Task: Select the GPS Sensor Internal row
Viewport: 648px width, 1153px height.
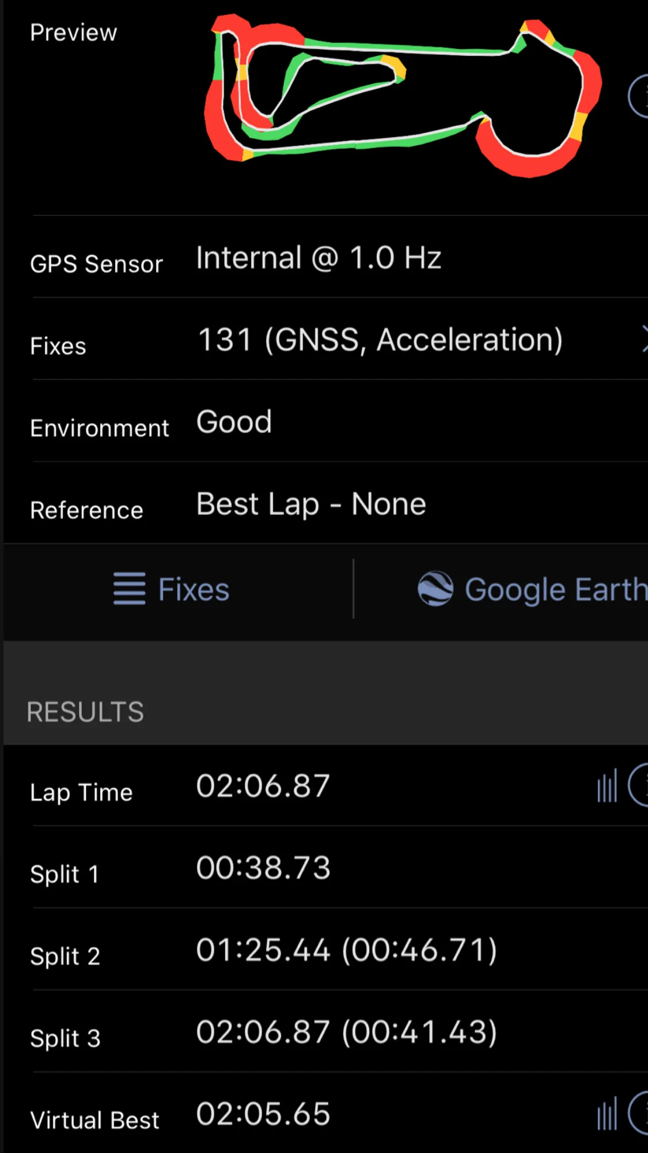Action: pyautogui.click(x=340, y=258)
